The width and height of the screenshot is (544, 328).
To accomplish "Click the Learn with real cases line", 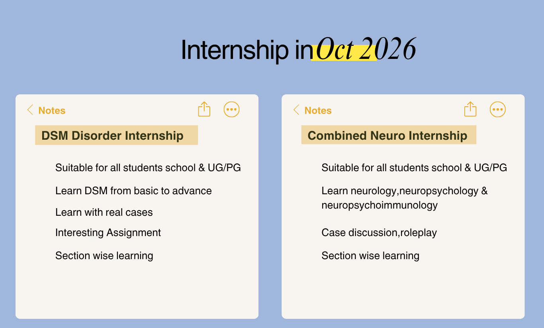I will pyautogui.click(x=104, y=212).
